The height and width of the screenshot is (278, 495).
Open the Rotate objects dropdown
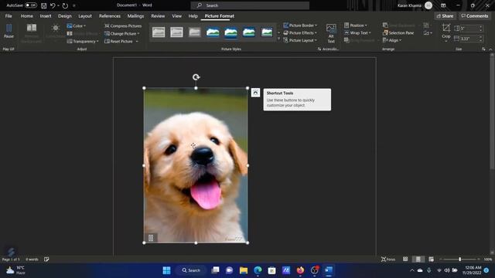tap(428, 32)
